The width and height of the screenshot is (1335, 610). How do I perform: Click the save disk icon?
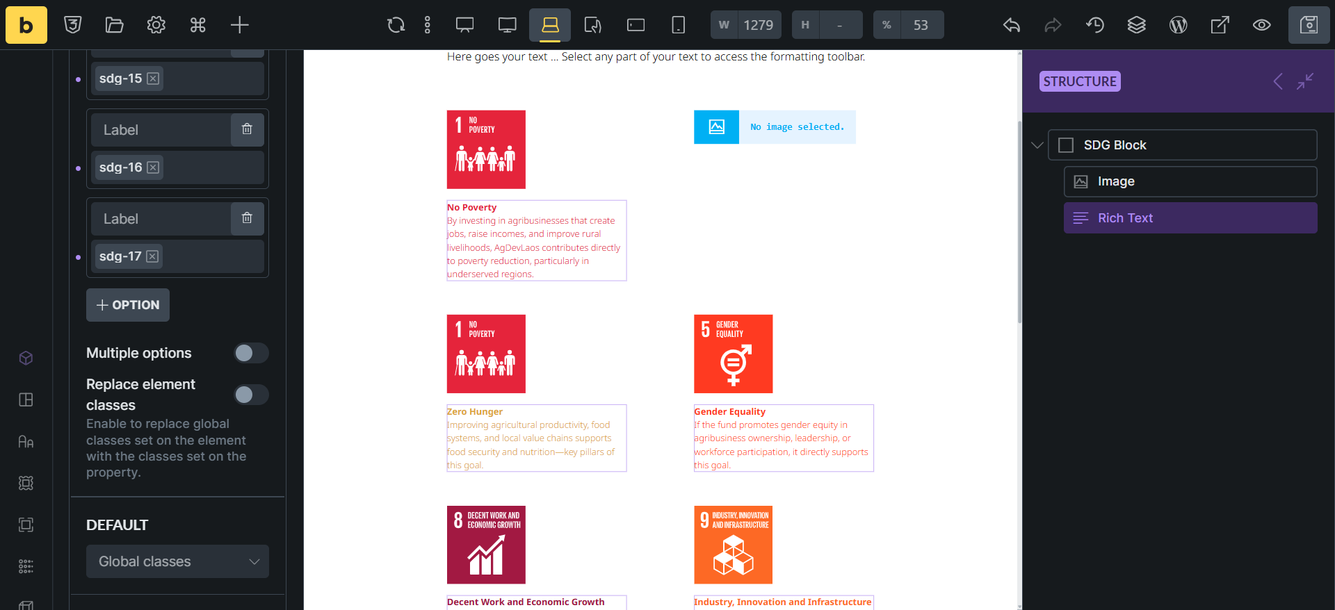pyautogui.click(x=1309, y=25)
